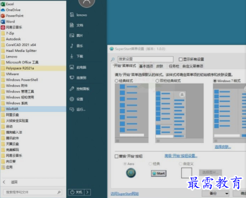This screenshot has height=198, width=246.
Task: Open Pictures (图片) in start menu
Action: click(80, 35)
